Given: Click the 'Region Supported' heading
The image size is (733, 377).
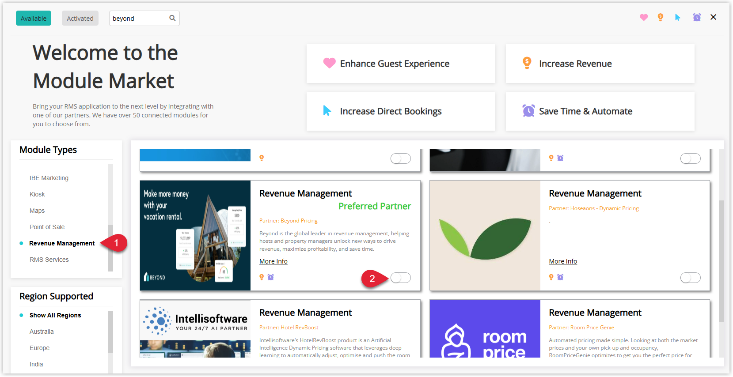Looking at the screenshot, I should pos(57,296).
